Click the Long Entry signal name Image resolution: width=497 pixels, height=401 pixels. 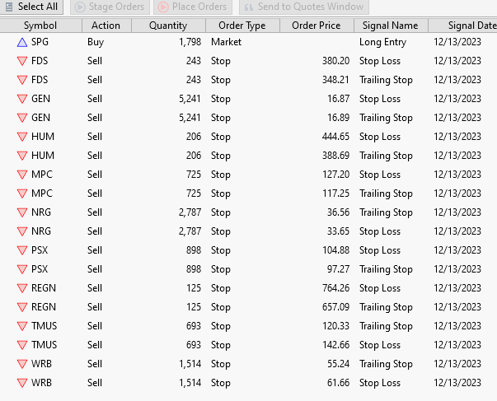(383, 42)
